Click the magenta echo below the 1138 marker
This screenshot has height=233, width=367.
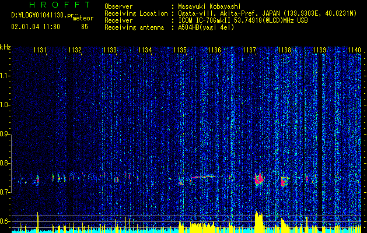point(284,181)
